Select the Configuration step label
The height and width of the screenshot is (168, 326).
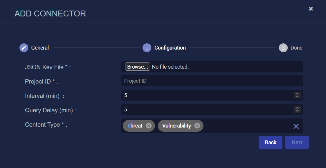[170, 48]
